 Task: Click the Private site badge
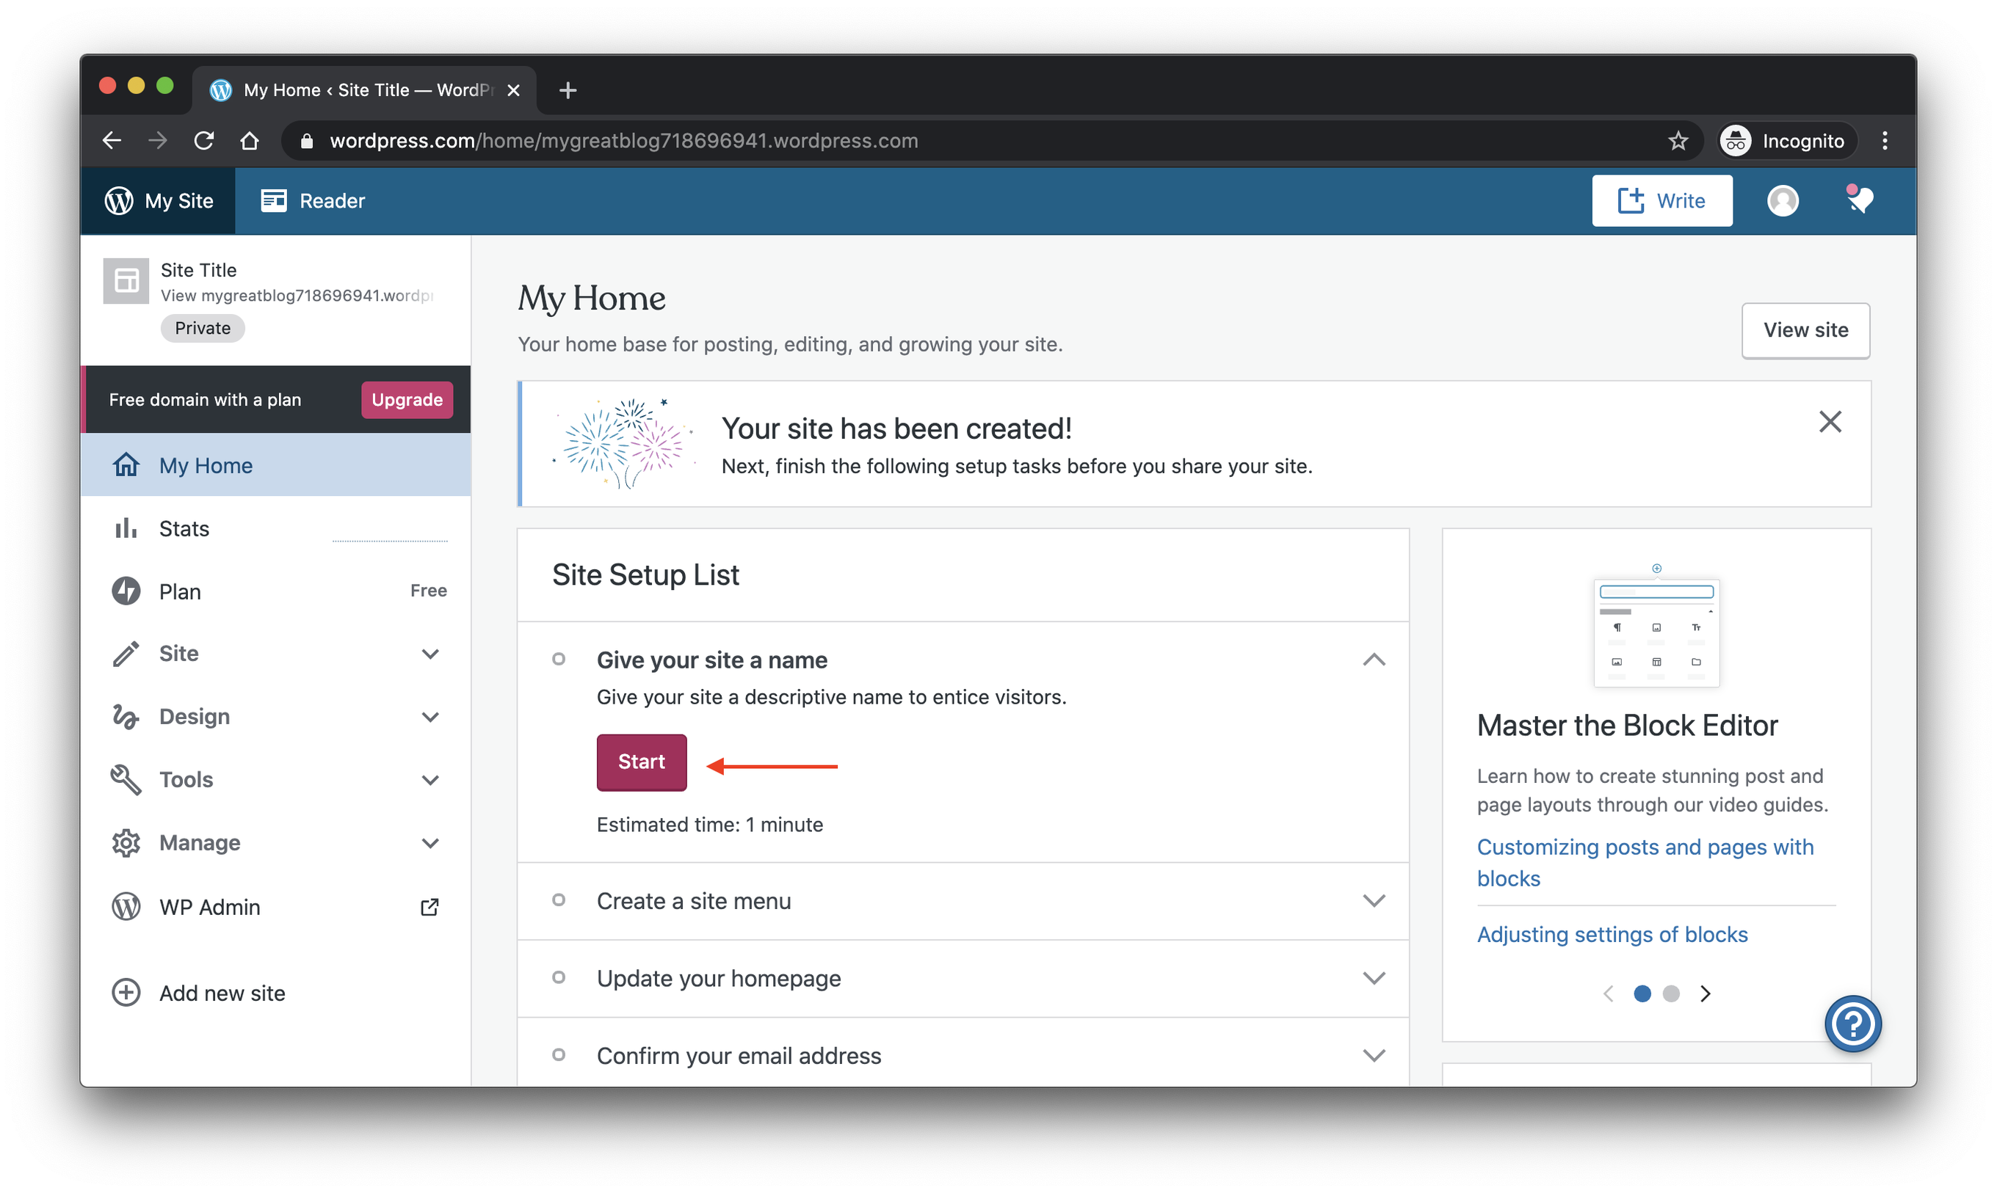202,327
